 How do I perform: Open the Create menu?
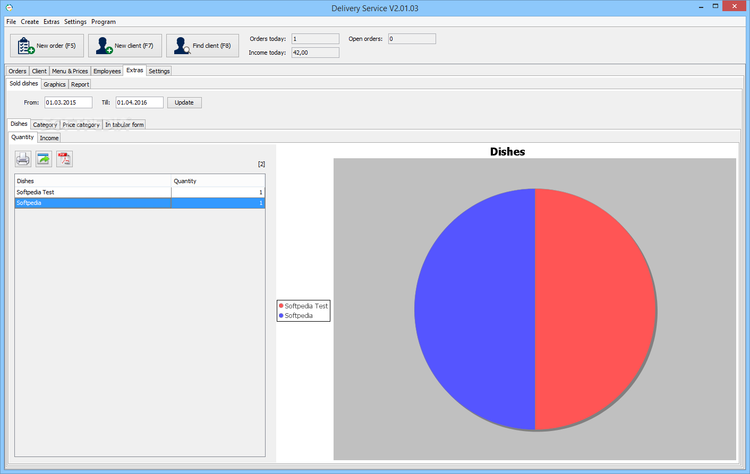(x=30, y=22)
